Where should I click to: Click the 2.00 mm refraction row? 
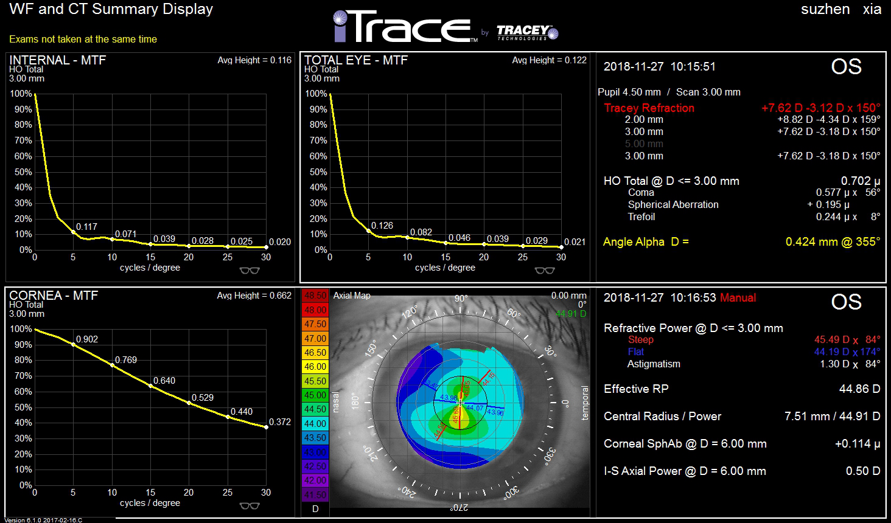point(752,120)
